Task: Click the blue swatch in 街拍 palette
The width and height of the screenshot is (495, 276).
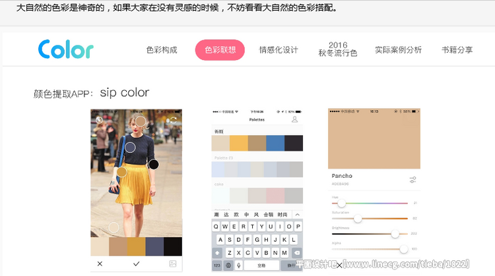Action: pos(275,143)
